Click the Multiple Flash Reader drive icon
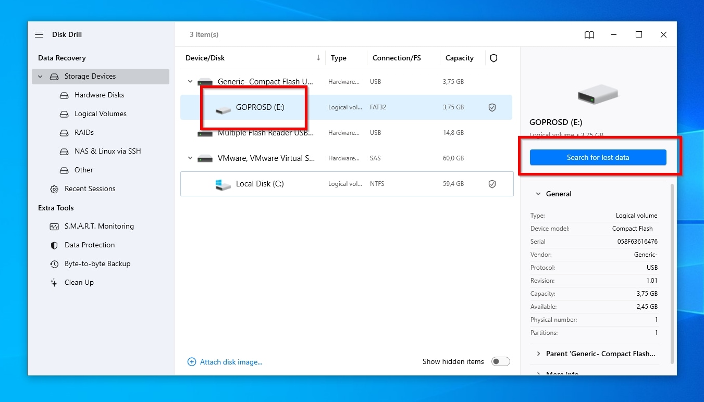The width and height of the screenshot is (704, 402). coord(205,134)
